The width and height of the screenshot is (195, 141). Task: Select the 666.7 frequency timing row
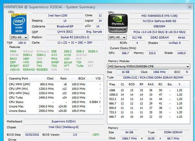148,117
